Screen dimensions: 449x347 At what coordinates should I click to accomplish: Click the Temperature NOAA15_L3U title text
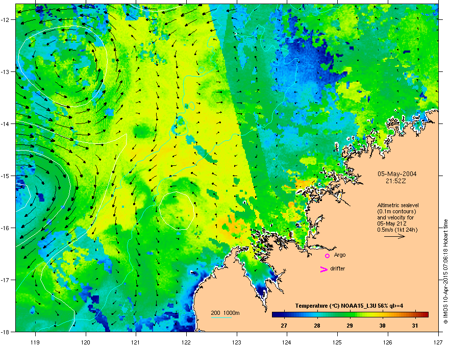pyautogui.click(x=349, y=306)
